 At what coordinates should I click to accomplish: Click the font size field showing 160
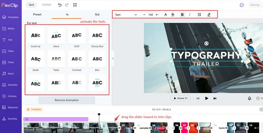pyautogui.click(x=151, y=15)
